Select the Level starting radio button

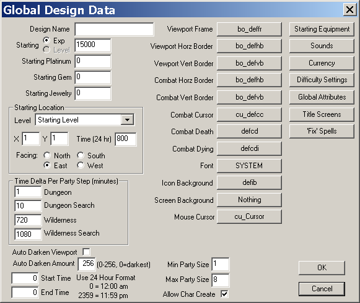46,49
